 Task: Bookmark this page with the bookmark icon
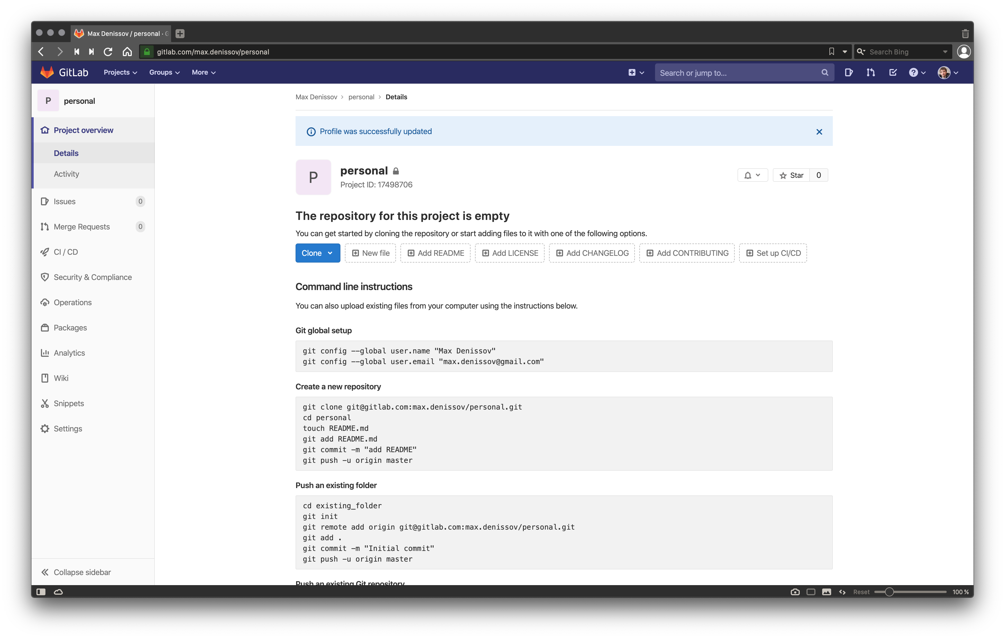pos(831,52)
